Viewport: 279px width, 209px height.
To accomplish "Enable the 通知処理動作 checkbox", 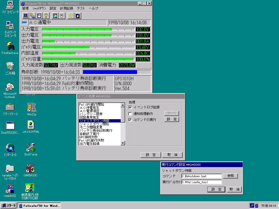I will pyautogui.click(x=130, y=113).
